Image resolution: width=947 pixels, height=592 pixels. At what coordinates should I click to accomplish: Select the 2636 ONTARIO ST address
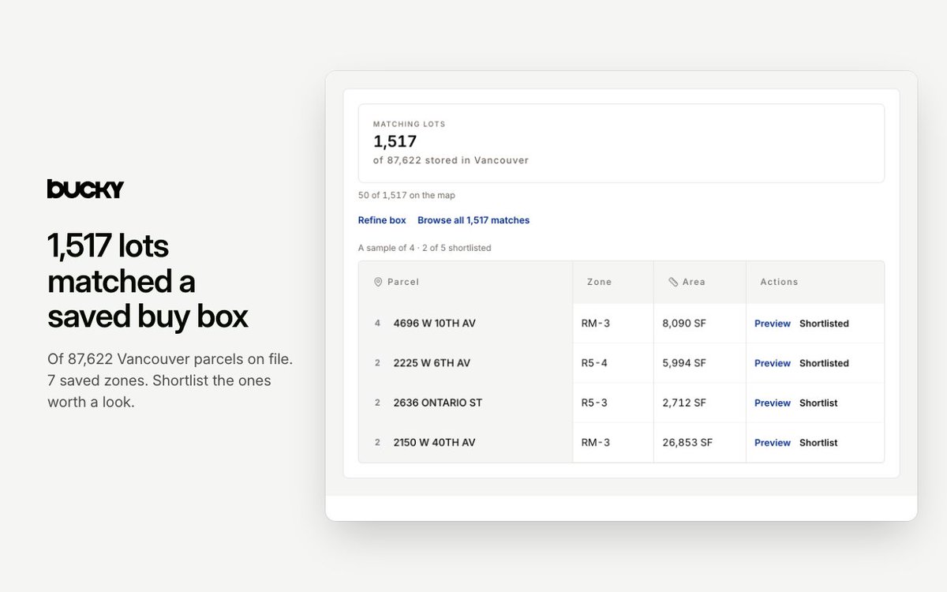point(438,403)
